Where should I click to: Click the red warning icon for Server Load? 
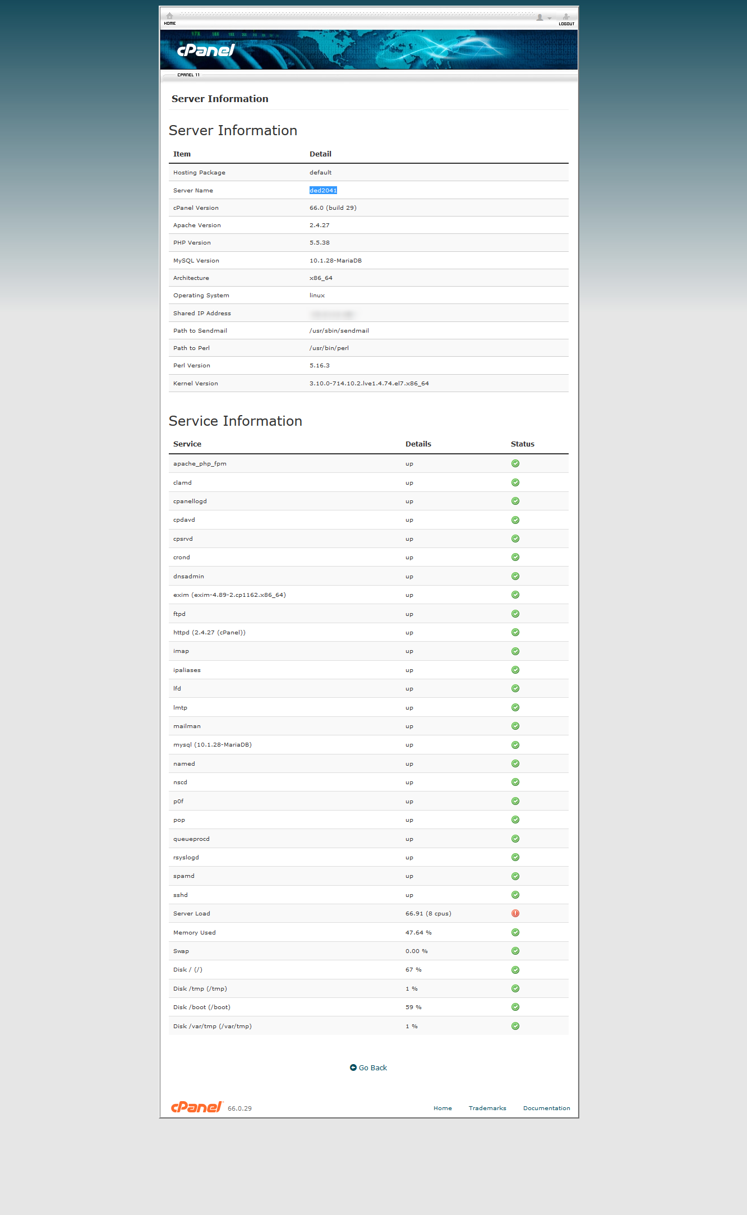coord(515,913)
